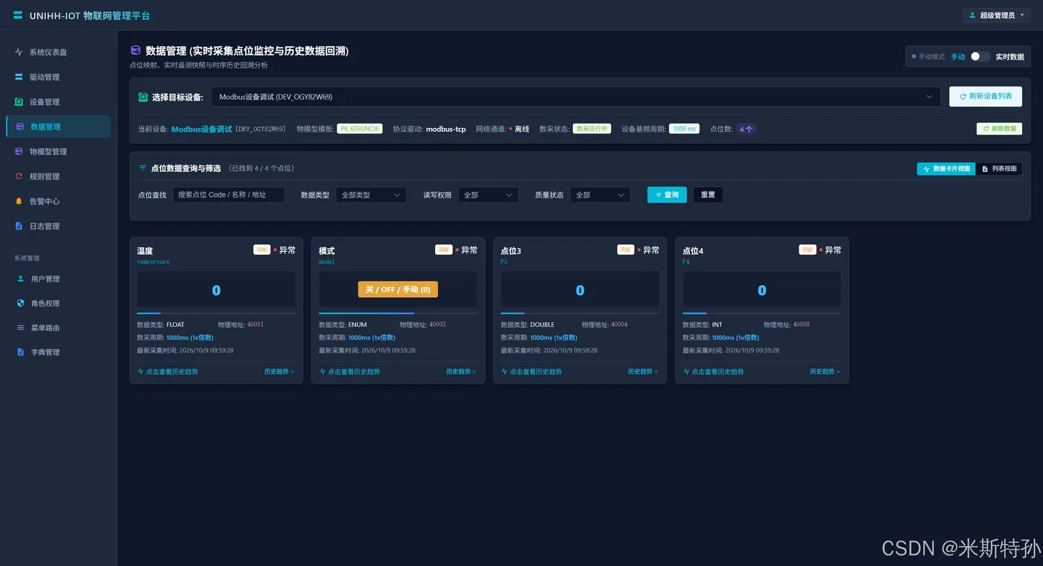Open 设备管理 via its green chip icon
Viewport: 1043px width, 566px height.
19,102
